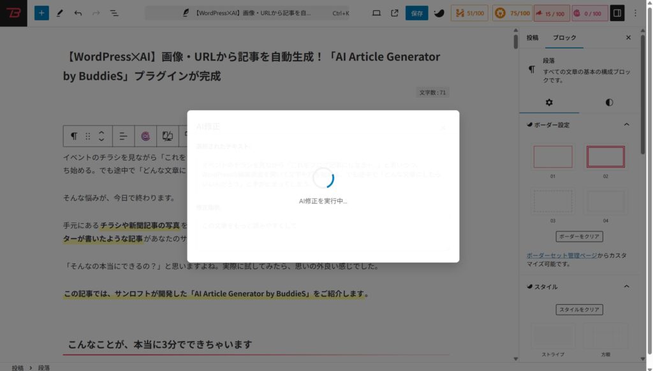Image resolution: width=653 pixels, height=371 pixels.
Task: Select border style 04
Action: pos(606,201)
